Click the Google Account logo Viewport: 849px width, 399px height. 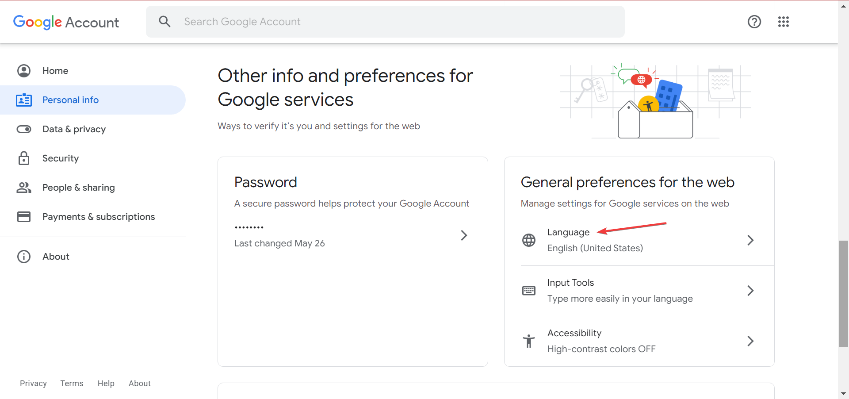tap(66, 22)
